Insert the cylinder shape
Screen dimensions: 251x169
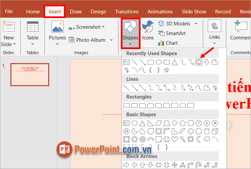pyautogui.click(x=206, y=131)
